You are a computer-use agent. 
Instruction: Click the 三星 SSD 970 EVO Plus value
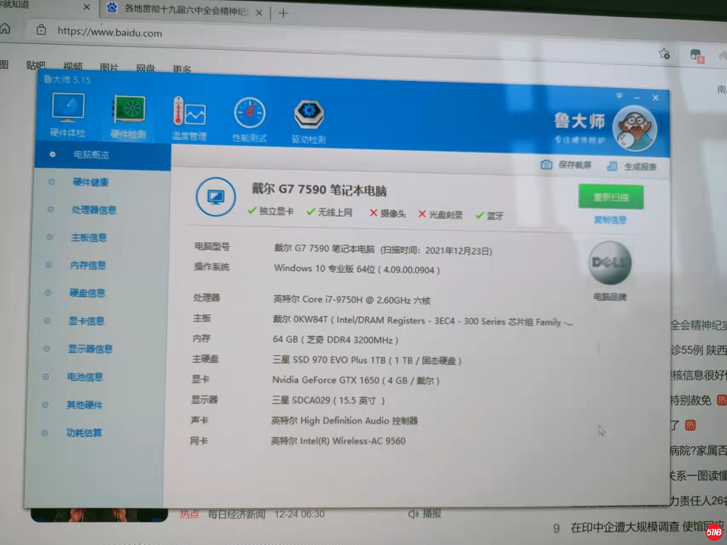pos(367,360)
